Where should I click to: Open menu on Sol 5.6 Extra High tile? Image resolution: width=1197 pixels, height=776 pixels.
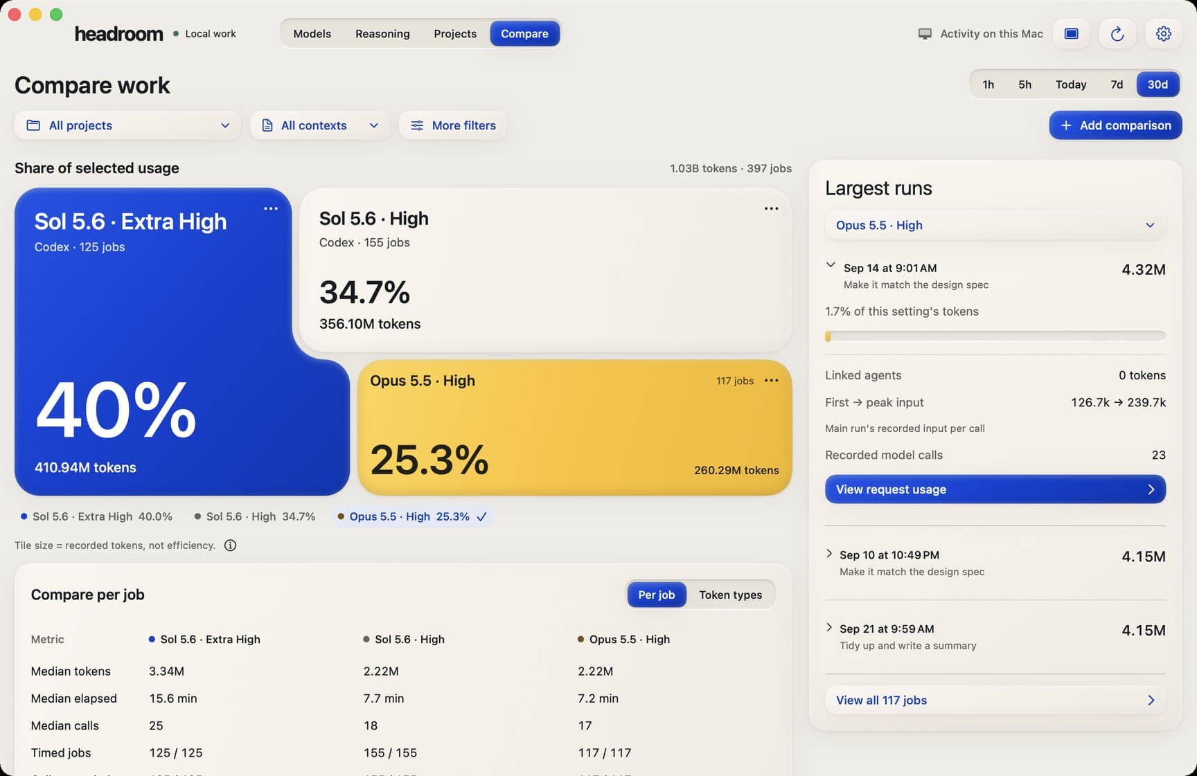[271, 208]
